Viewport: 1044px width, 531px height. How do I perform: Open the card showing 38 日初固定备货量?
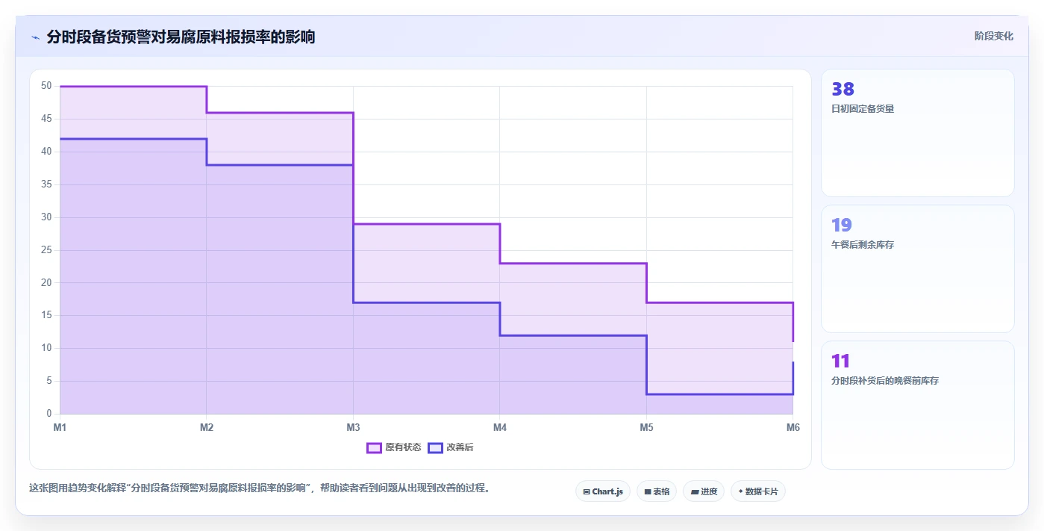coord(918,133)
